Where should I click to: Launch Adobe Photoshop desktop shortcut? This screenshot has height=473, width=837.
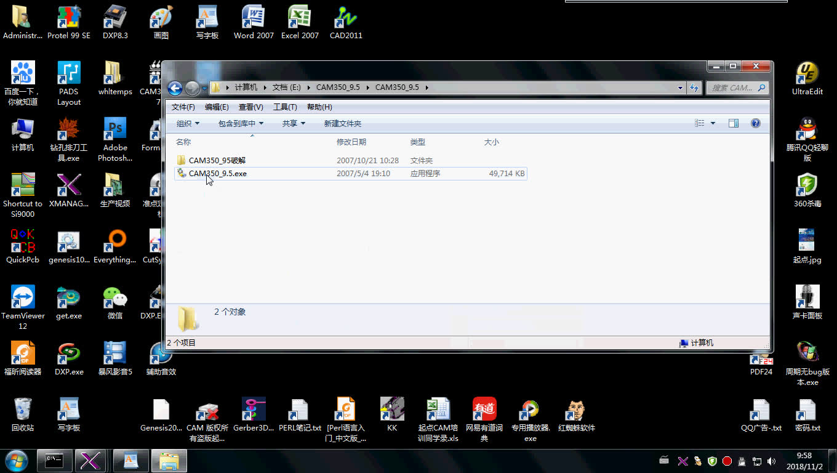click(x=115, y=140)
